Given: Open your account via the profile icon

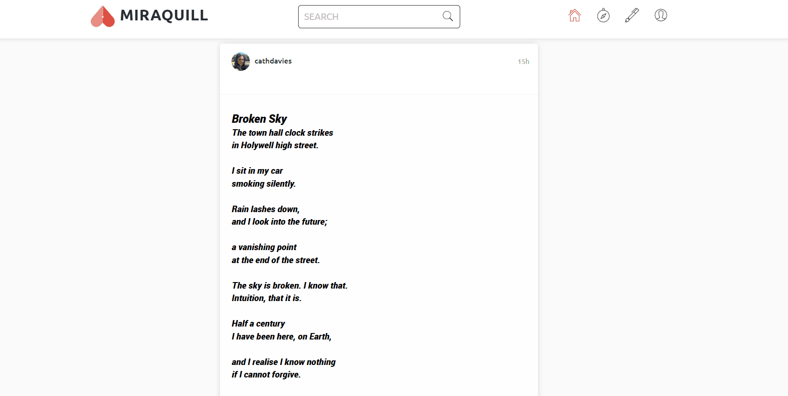Looking at the screenshot, I should click(661, 15).
